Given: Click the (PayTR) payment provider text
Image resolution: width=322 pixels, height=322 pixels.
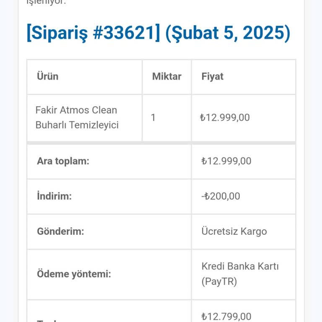Looking at the screenshot, I should (x=219, y=282).
